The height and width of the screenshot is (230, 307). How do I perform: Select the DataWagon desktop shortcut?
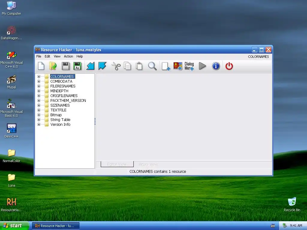[11, 33]
